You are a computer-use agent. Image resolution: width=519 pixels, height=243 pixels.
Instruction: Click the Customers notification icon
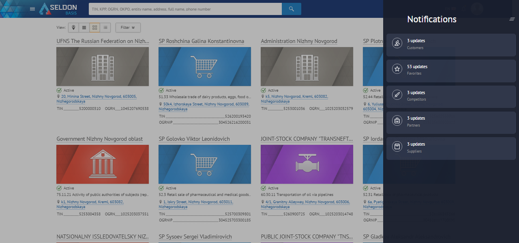click(x=397, y=43)
